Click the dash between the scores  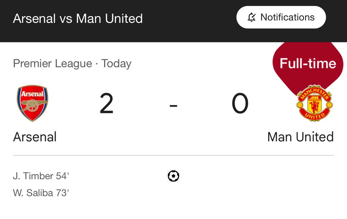point(173,105)
